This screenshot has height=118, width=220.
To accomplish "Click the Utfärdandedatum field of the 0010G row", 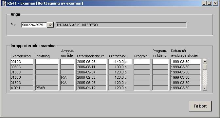I will (91, 62).
